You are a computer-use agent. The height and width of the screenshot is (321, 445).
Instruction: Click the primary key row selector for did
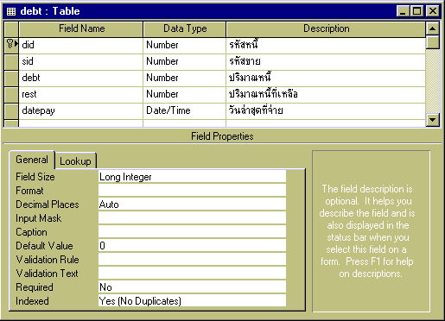click(11, 45)
